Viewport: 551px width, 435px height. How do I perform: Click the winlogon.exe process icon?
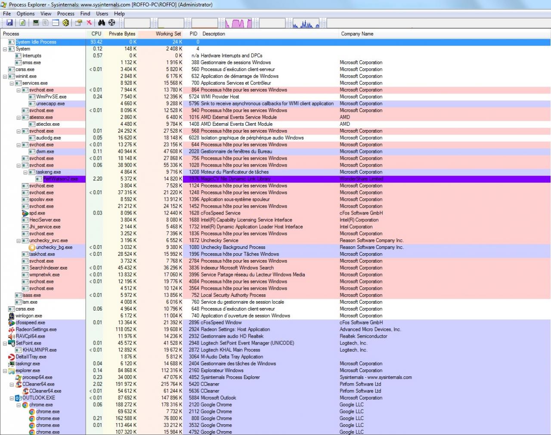(12, 316)
